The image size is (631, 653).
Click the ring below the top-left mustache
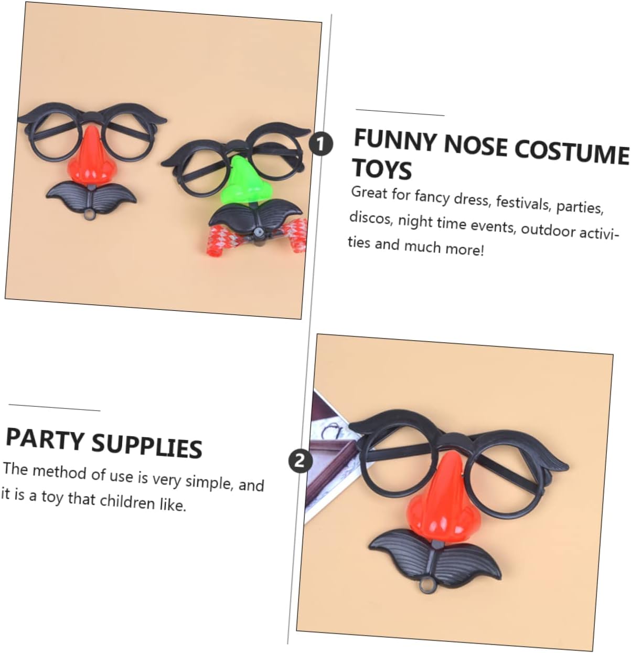pyautogui.click(x=90, y=214)
